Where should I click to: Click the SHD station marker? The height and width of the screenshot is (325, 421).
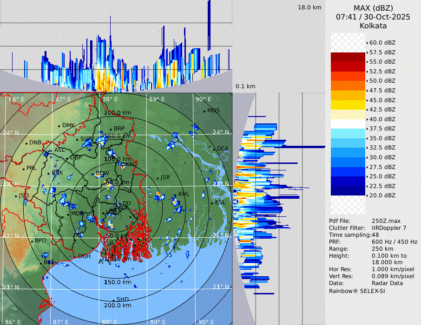click(x=114, y=300)
